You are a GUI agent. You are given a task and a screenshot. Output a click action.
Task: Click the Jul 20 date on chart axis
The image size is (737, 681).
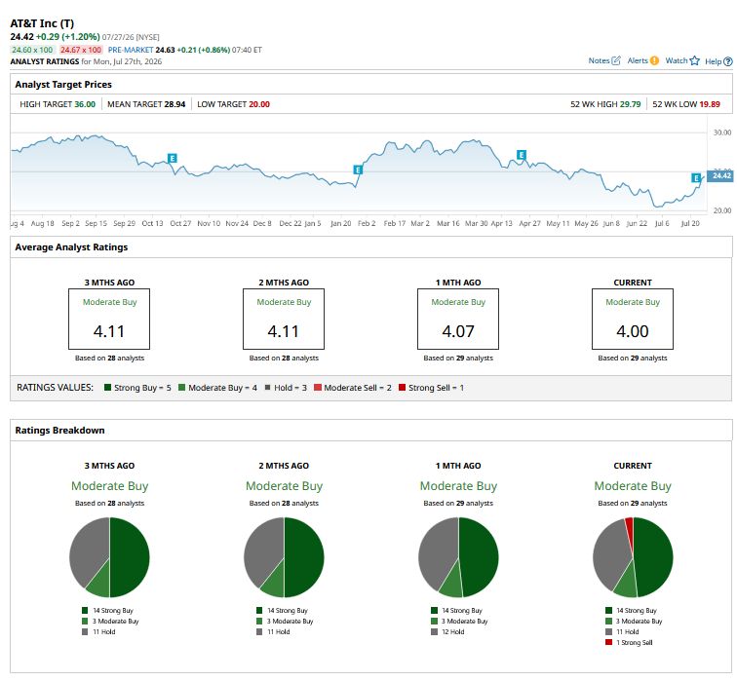click(690, 223)
